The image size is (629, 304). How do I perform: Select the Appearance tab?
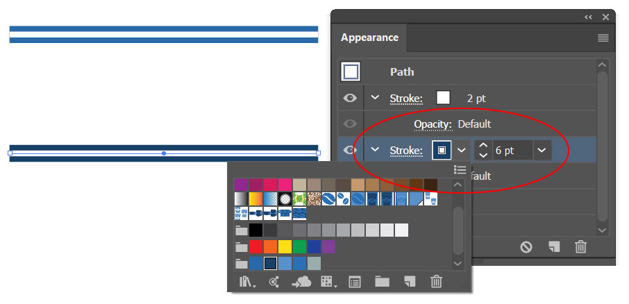369,37
